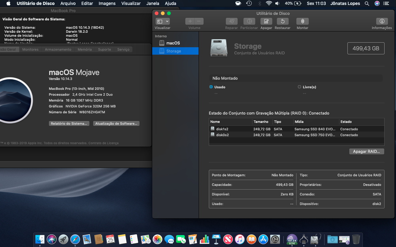This screenshot has width=396, height=247.
Task: Click the Particionar toolbar icon
Action: 249,21
